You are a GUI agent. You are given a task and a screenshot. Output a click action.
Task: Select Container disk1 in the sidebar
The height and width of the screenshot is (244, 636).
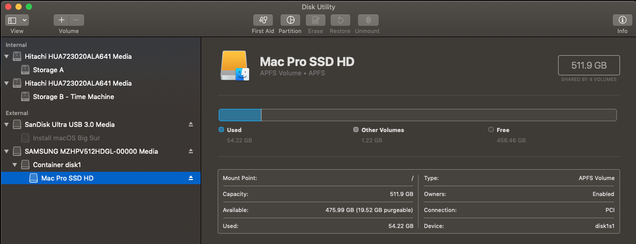100,165
